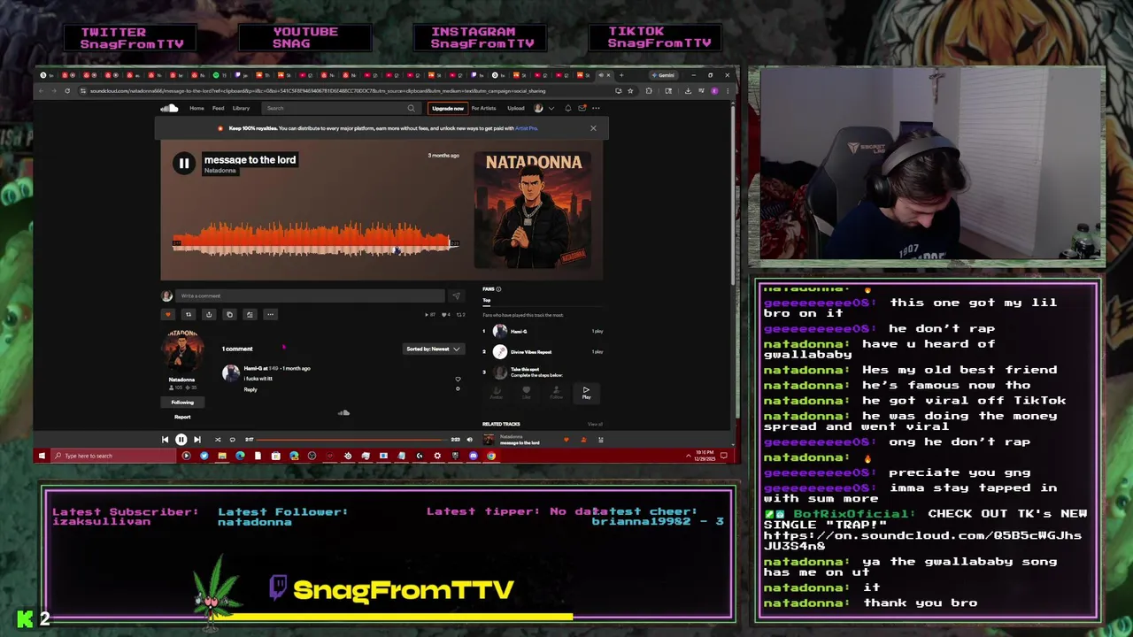1133x637 pixels.
Task: Open the notifications bell
Action: point(567,108)
